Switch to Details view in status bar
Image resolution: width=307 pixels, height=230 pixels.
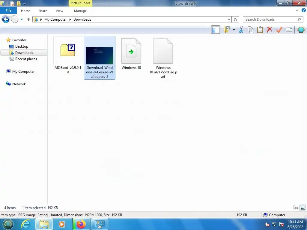tap(296, 208)
